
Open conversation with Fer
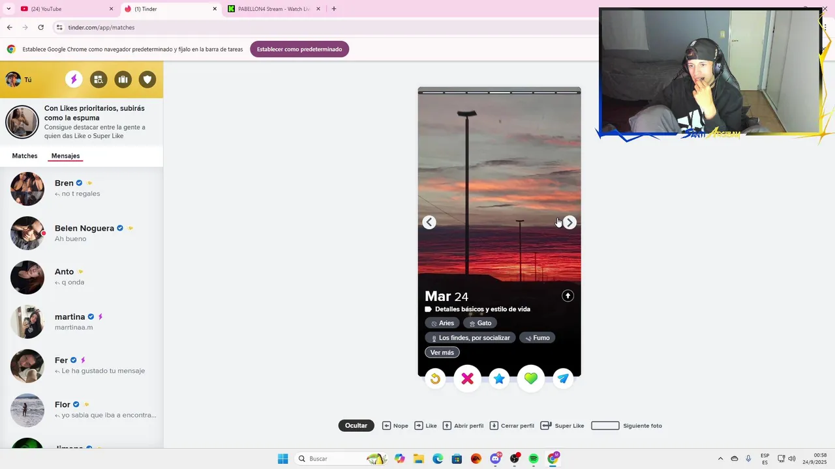tap(82, 365)
